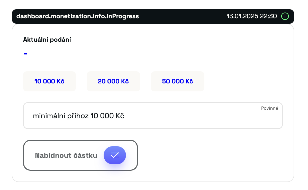
Task: Click the "Aktuální podání" heading
Action: click(47, 40)
